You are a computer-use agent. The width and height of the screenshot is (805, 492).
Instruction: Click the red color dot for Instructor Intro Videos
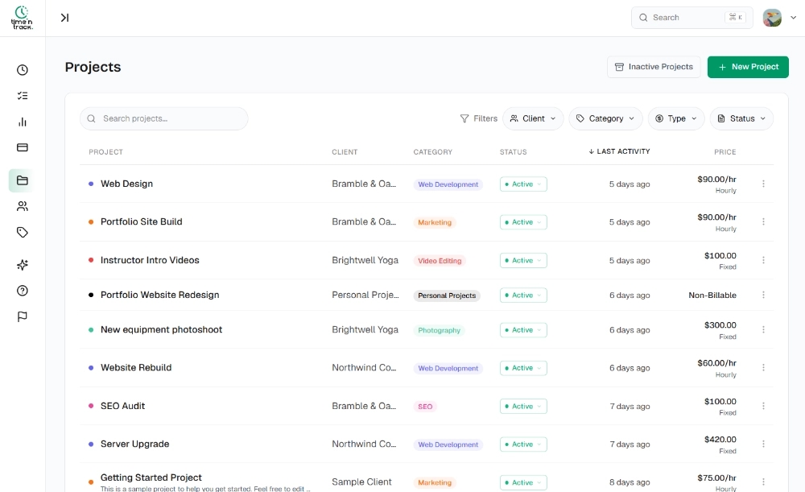[x=91, y=260]
